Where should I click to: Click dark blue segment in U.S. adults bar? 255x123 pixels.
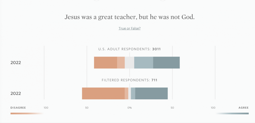tap(166, 63)
